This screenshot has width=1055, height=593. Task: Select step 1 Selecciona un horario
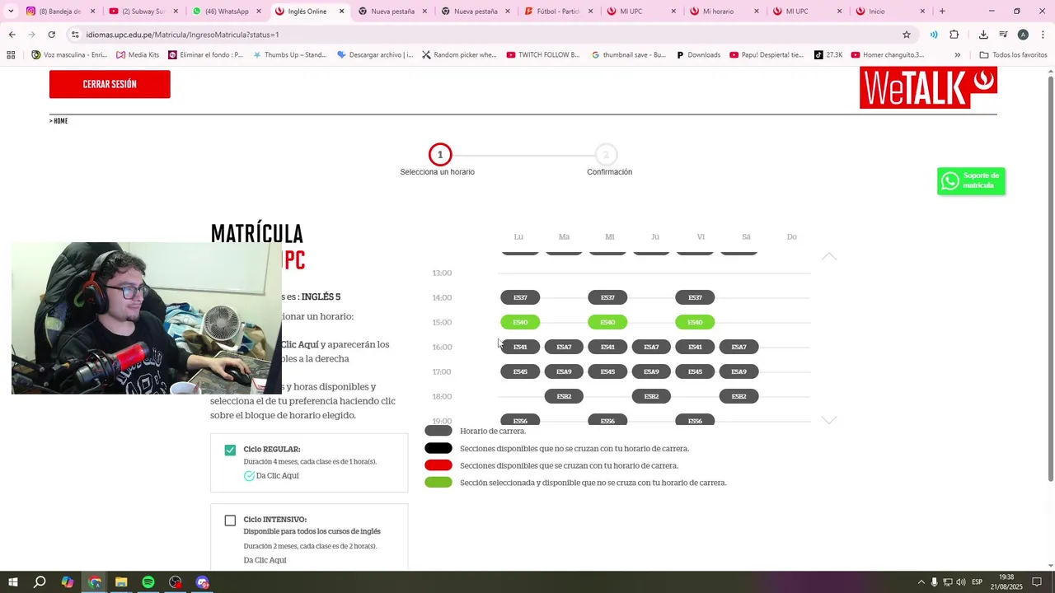point(439,155)
